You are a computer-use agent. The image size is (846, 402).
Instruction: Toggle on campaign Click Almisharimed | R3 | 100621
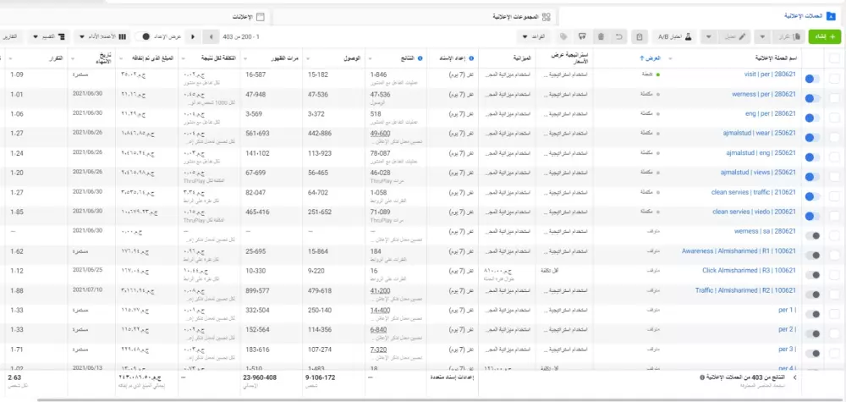point(812,275)
